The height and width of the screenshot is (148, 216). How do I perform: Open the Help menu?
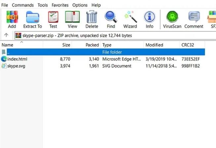(x=96, y=5)
